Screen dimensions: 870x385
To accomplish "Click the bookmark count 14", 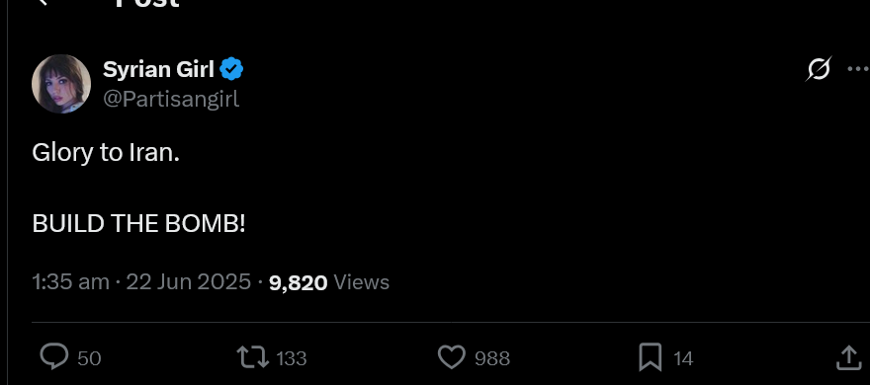I will [x=683, y=359].
